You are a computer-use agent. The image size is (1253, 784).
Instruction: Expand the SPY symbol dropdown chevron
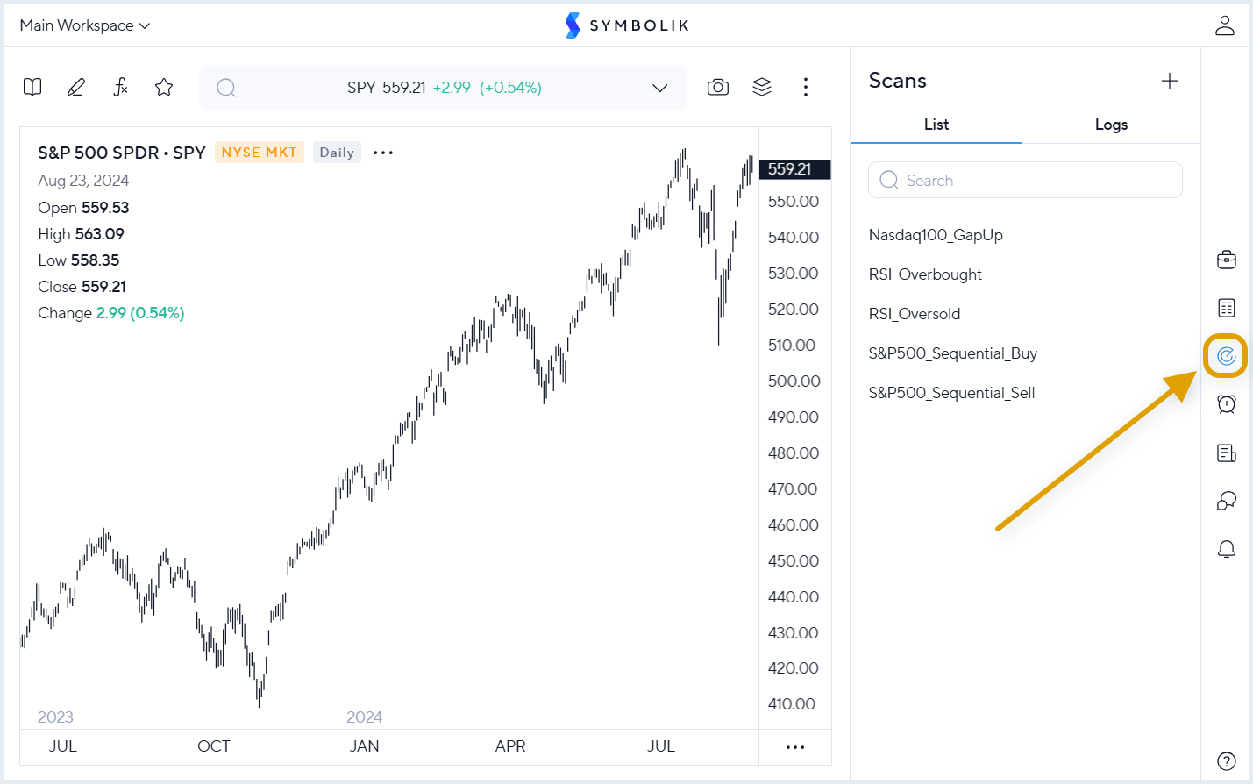tap(660, 88)
